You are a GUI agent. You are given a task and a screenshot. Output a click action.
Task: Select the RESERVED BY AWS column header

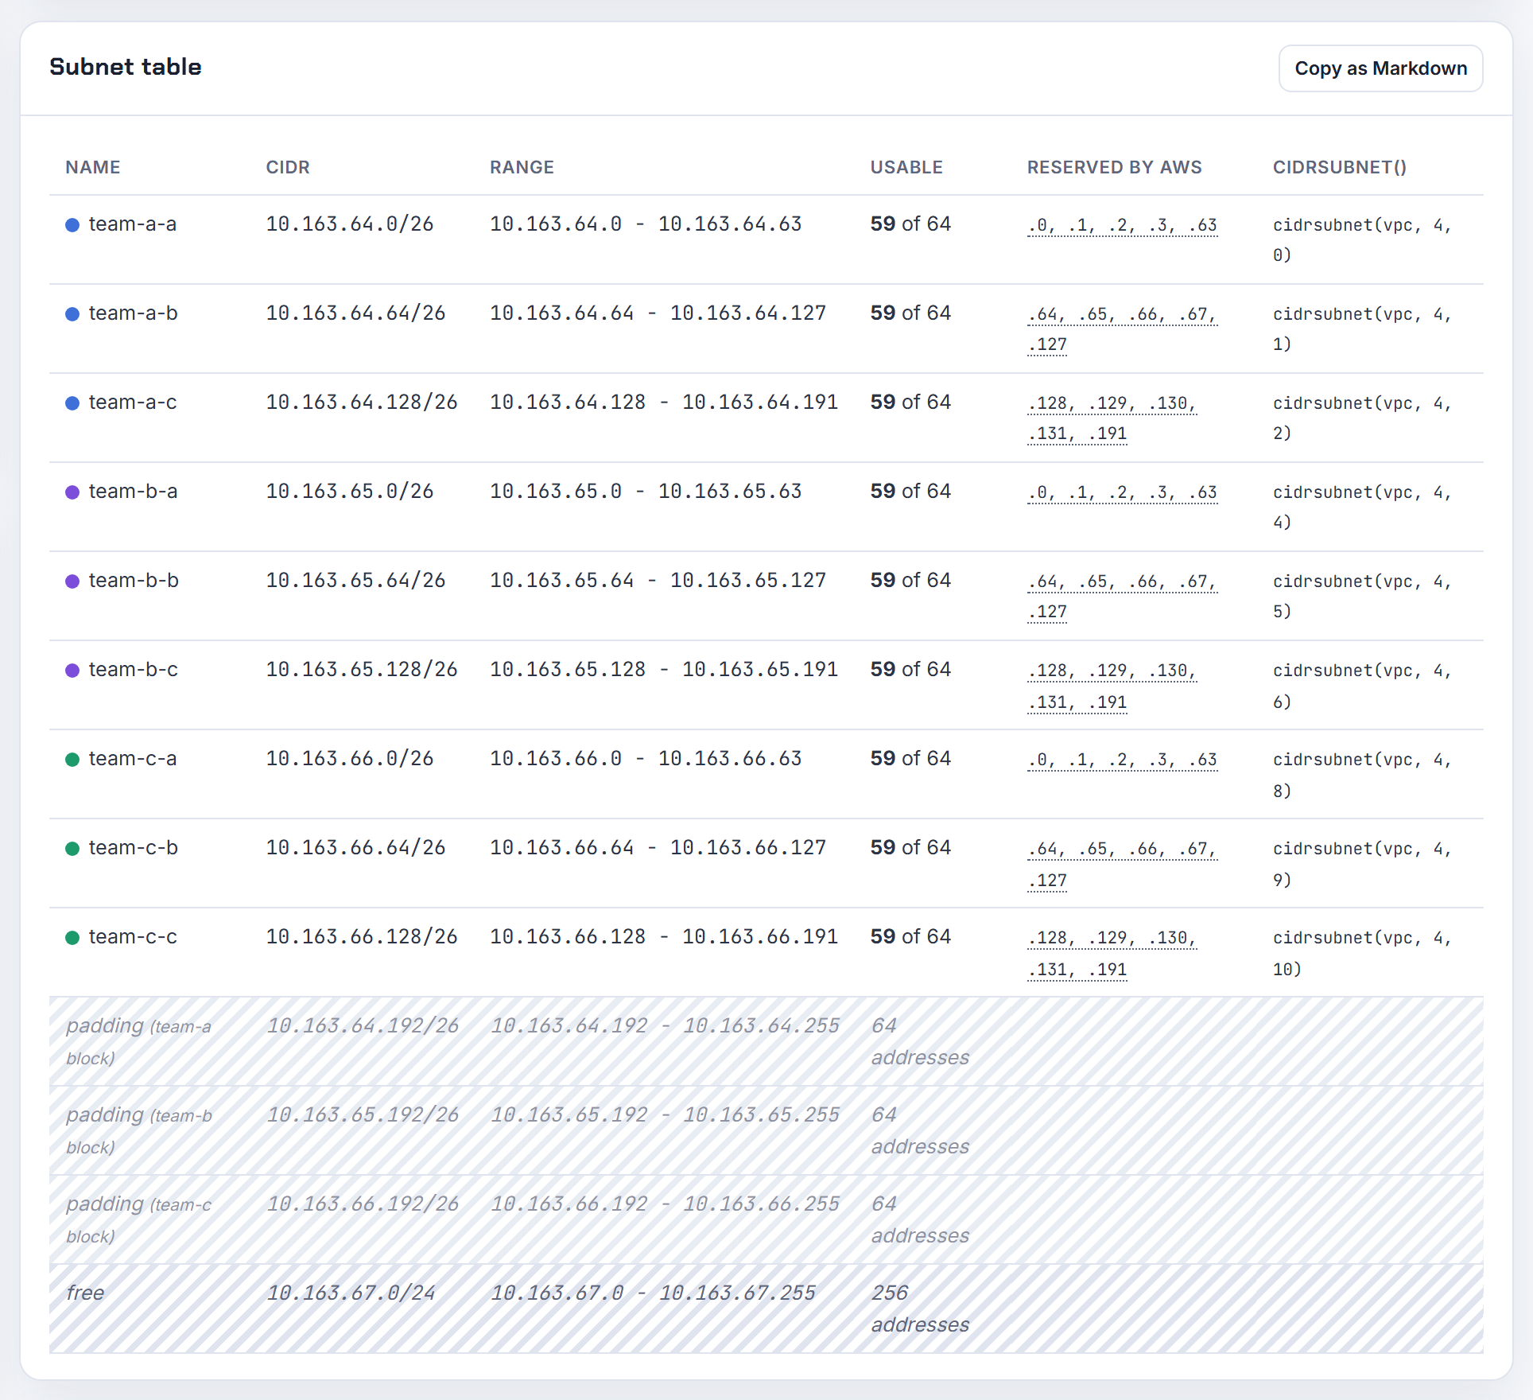click(1115, 167)
